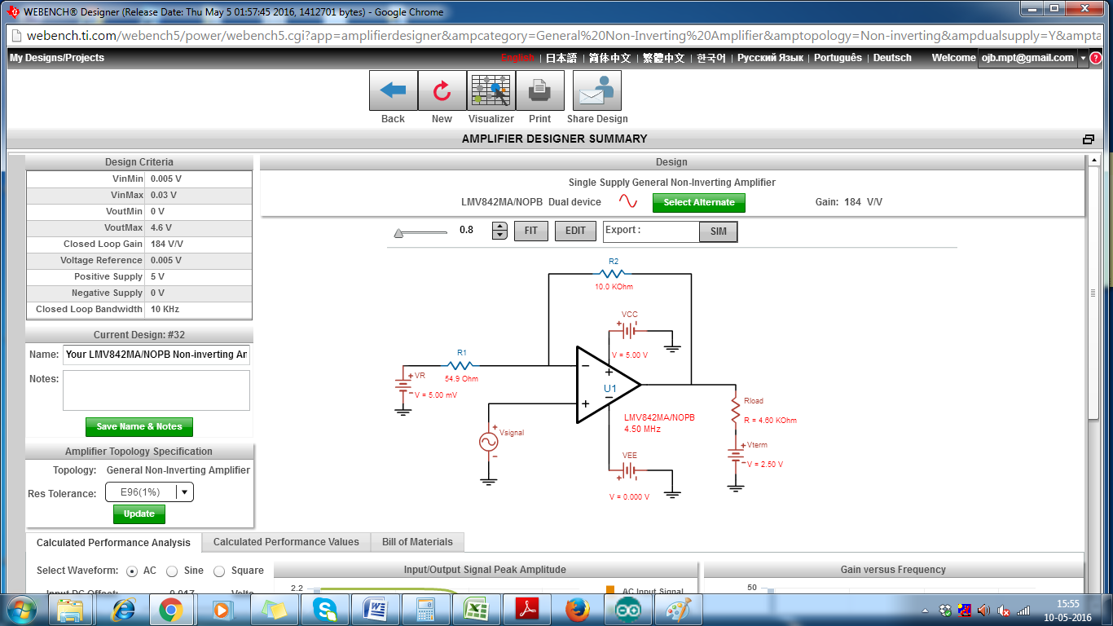Print the design using the Print icon
This screenshot has height=626, width=1113.
coord(539,90)
